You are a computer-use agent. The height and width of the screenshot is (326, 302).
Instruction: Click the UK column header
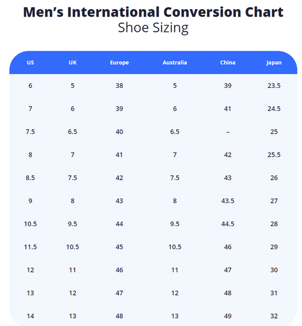coord(72,63)
